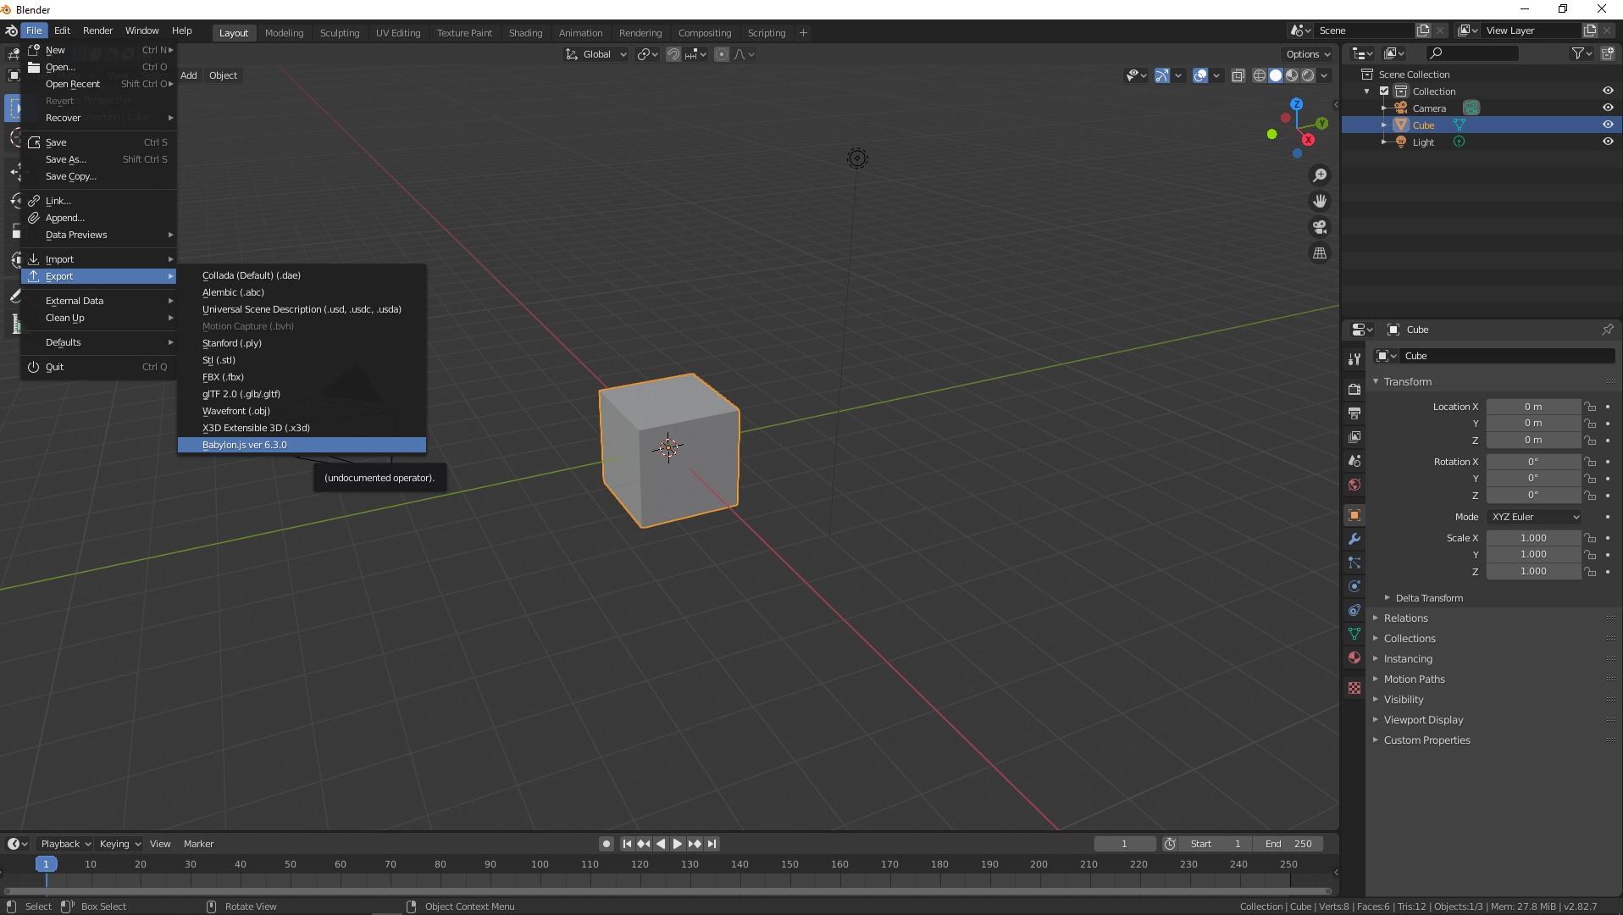Choose FBX (.fbx) export option
The width and height of the screenshot is (1623, 915).
tap(302, 377)
